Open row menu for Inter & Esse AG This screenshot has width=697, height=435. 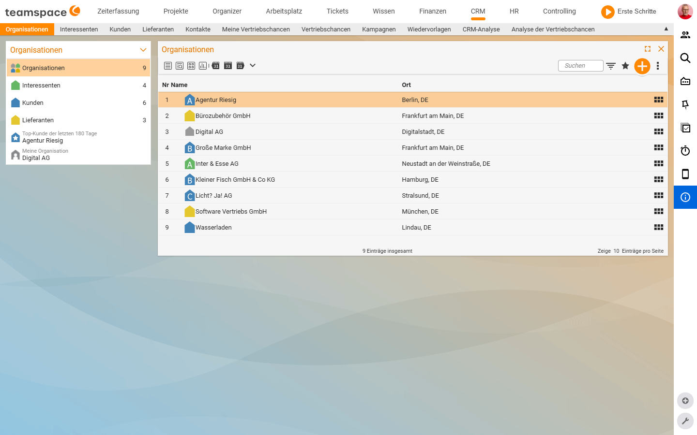(659, 163)
